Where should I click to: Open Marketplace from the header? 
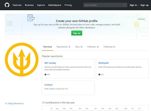tap(55, 5)
